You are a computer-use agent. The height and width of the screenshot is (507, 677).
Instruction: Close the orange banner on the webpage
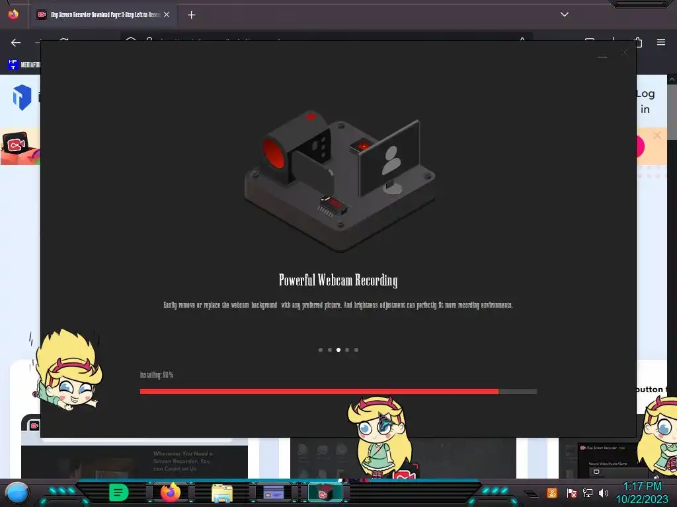pyautogui.click(x=657, y=135)
